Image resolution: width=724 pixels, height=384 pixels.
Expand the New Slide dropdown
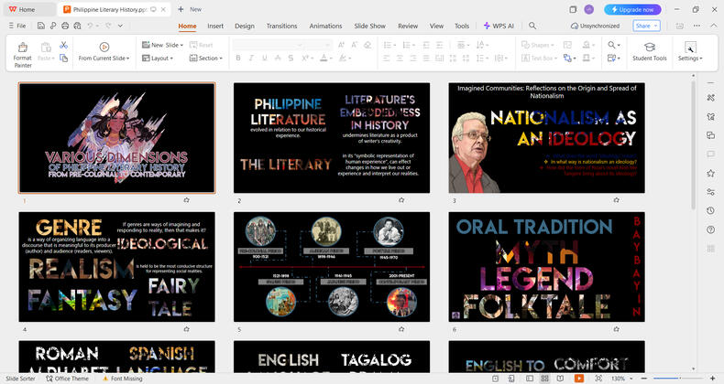182,45
